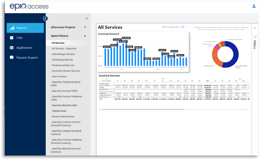This screenshot has width=260, height=160.
Task: Open All Services - Segments report
Action: (64, 49)
